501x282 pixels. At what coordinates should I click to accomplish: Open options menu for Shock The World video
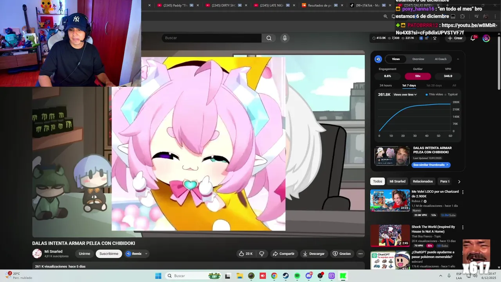click(463, 228)
